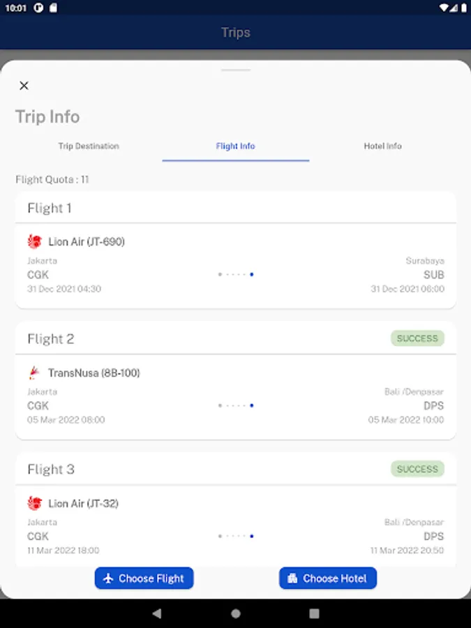Select the TransNusa (8B-100) flight name
Screen dimensions: 471x628
tap(94, 373)
